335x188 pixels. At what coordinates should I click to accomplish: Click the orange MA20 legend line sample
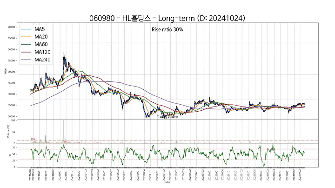[26, 37]
